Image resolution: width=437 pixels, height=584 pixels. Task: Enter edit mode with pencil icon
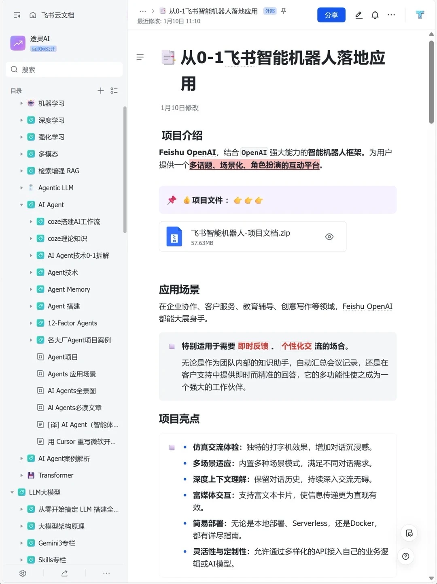click(x=359, y=15)
